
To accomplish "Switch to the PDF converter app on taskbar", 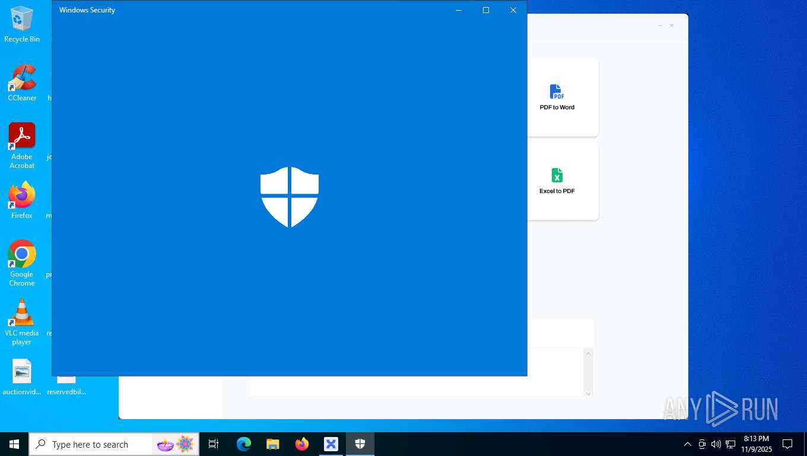I will [331, 444].
